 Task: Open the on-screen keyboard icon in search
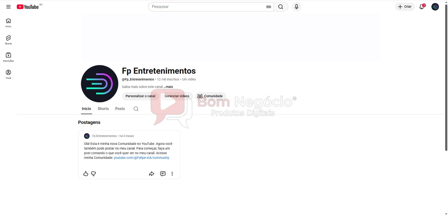coord(269,7)
